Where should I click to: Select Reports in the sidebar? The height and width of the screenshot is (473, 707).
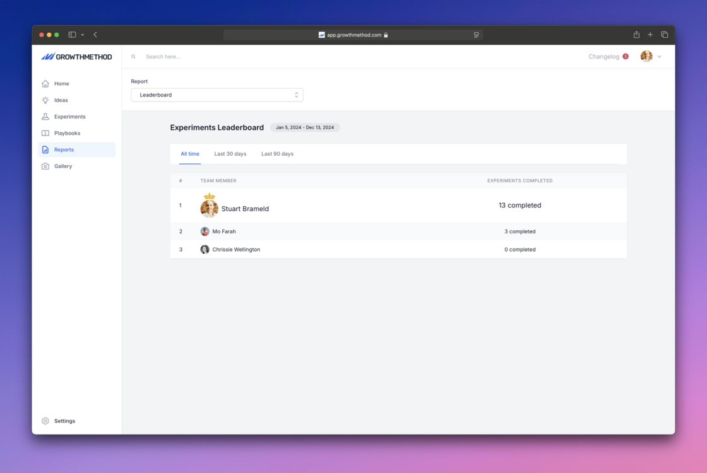pos(76,149)
